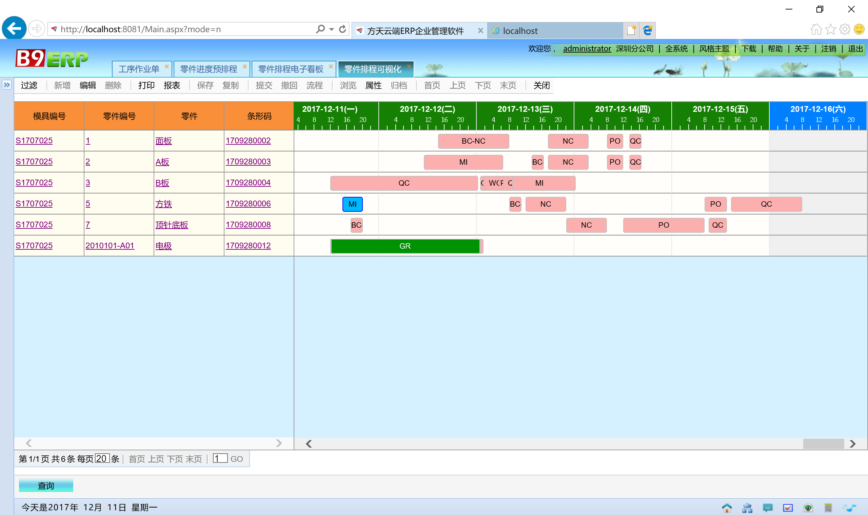Viewport: 868px width, 515px height.
Task: Open mold link S1707025 for 面板 row
Action: pyautogui.click(x=34, y=141)
